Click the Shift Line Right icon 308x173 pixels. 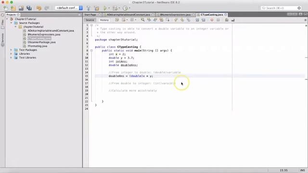click(x=204, y=20)
